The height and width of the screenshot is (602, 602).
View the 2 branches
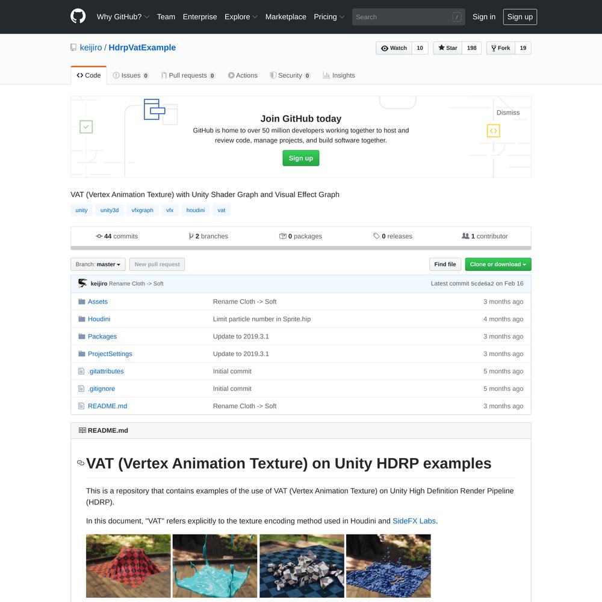pos(208,236)
